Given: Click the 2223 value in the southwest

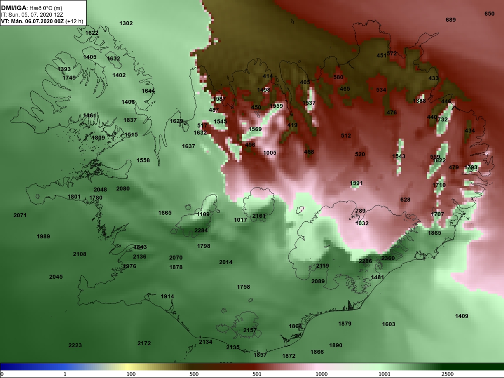Looking at the screenshot, I should pos(75,345).
